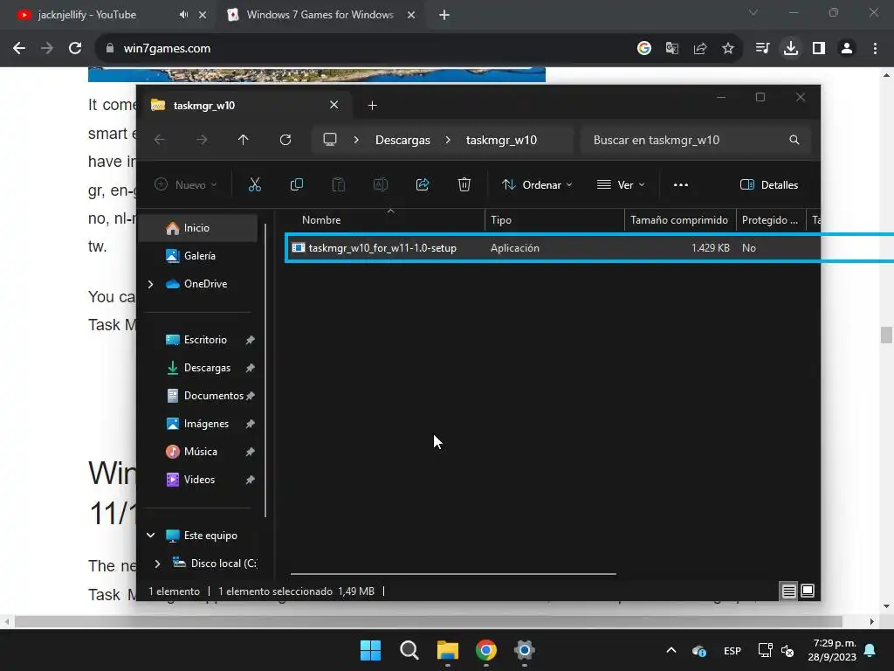Image resolution: width=894 pixels, height=671 pixels.
Task: Click the Delete trash icon in Explorer
Action: coord(464,185)
